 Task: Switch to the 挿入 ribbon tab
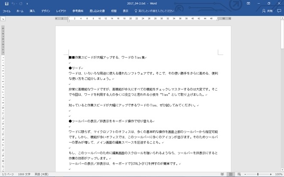(32, 10)
